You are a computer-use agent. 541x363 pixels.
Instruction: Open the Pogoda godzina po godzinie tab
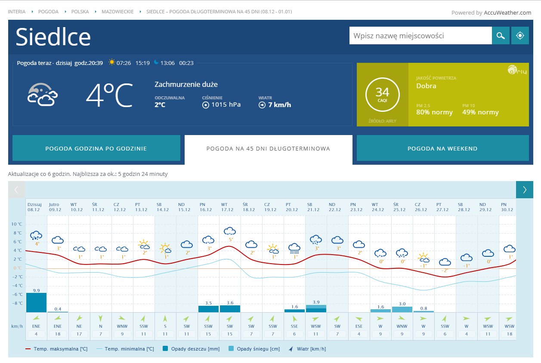(96, 148)
